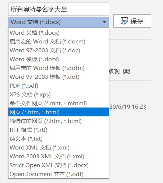Choose Strict Open XML 文档 (*.docx)
This screenshot has width=163, height=183.
click(x=59, y=165)
